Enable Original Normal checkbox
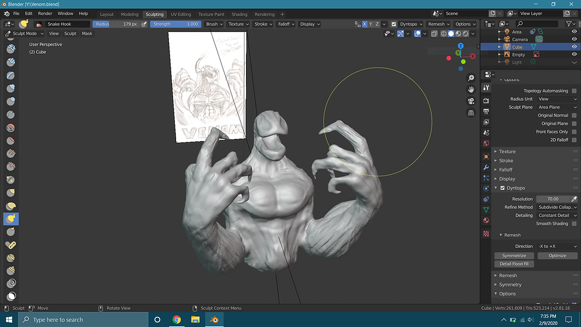This screenshot has width=581, height=327. tap(574, 115)
